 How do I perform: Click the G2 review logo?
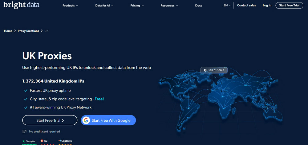pos(44,141)
